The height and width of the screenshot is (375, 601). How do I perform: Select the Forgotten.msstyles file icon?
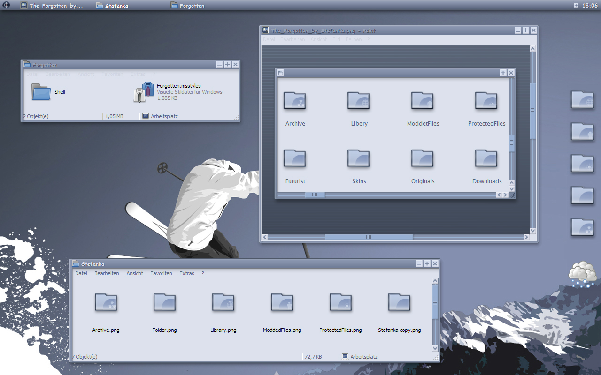[144, 92]
